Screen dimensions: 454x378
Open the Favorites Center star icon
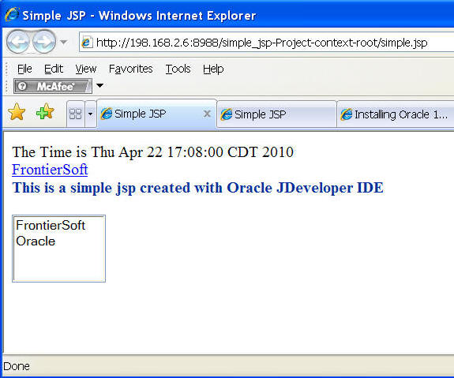coord(17,112)
